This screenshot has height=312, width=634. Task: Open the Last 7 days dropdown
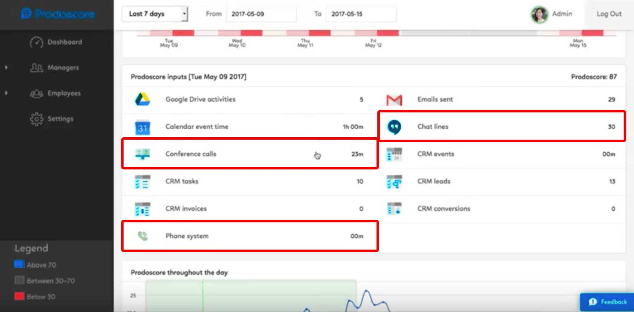click(x=155, y=14)
